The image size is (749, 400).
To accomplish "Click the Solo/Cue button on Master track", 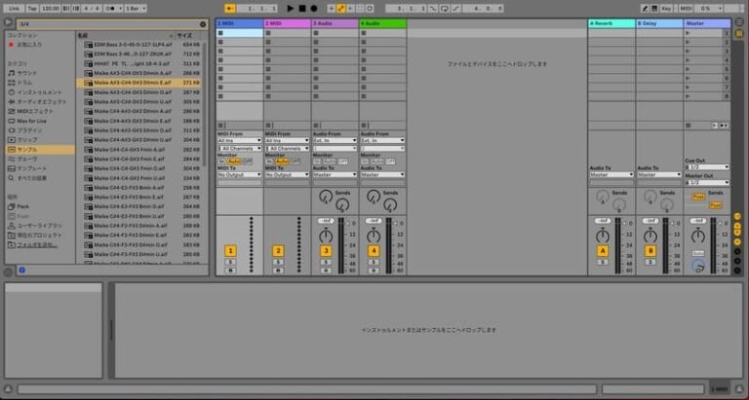I will [697, 253].
